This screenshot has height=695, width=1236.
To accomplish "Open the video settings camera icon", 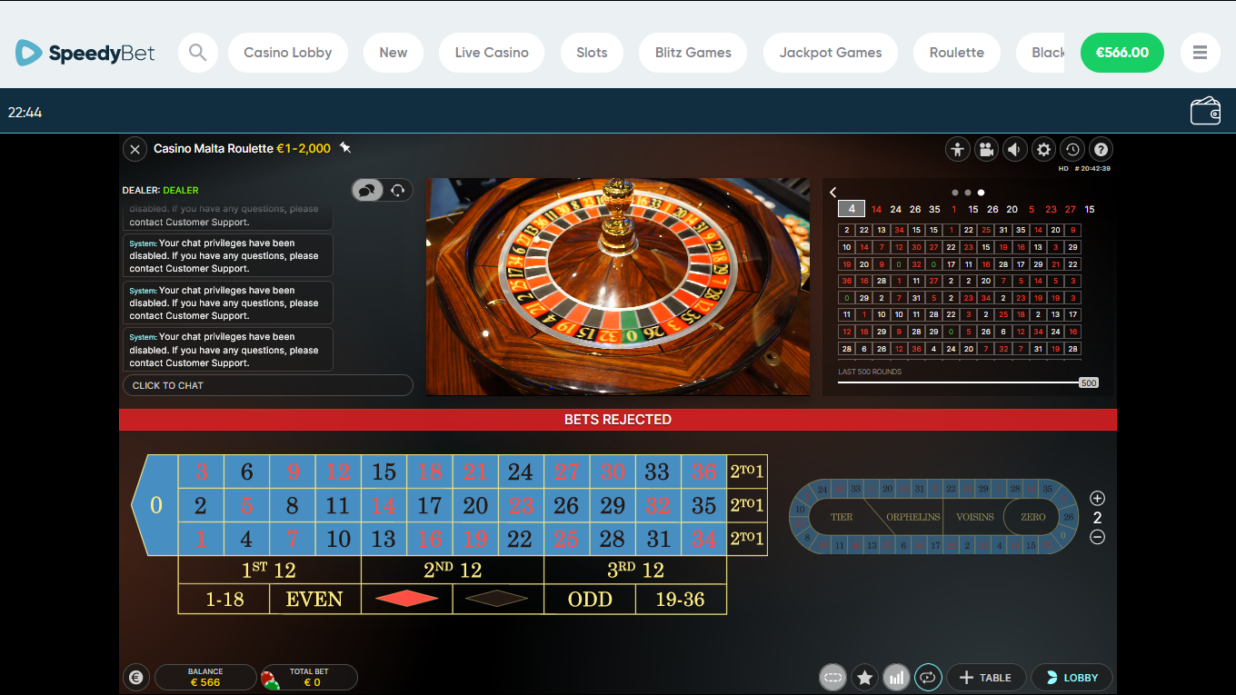I will tap(986, 150).
